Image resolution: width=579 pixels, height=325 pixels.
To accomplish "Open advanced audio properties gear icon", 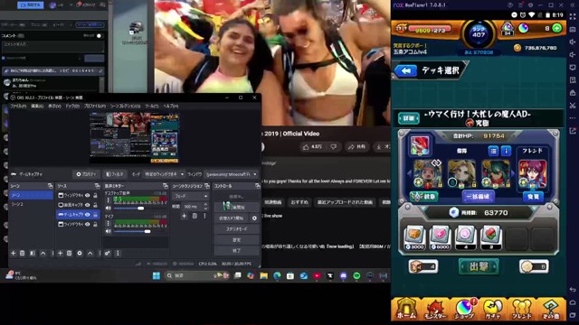I will 108,254.
